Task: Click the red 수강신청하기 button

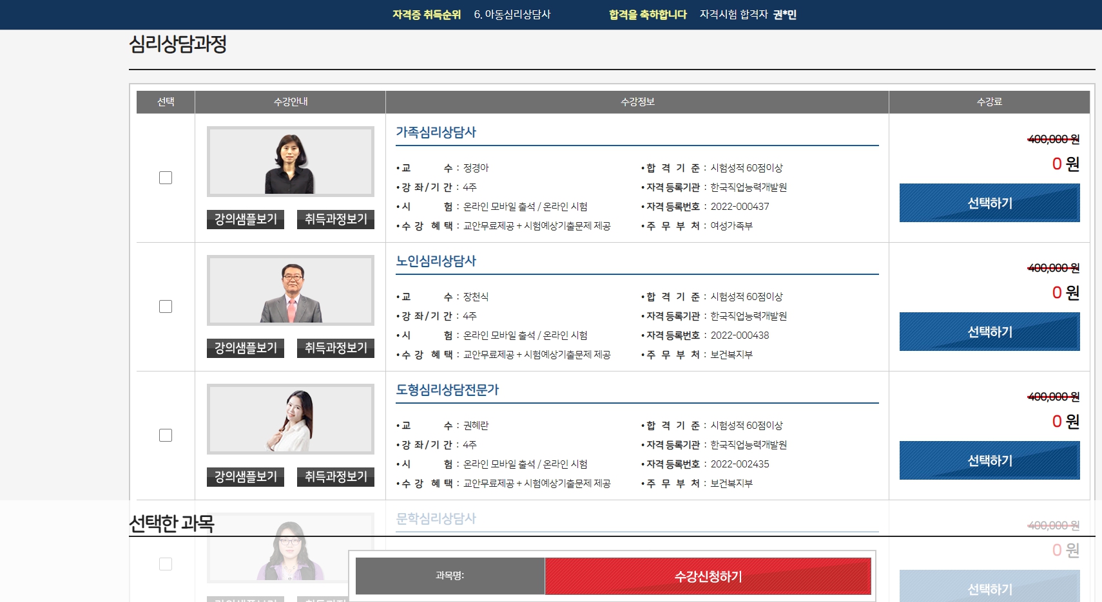Action: (x=708, y=576)
